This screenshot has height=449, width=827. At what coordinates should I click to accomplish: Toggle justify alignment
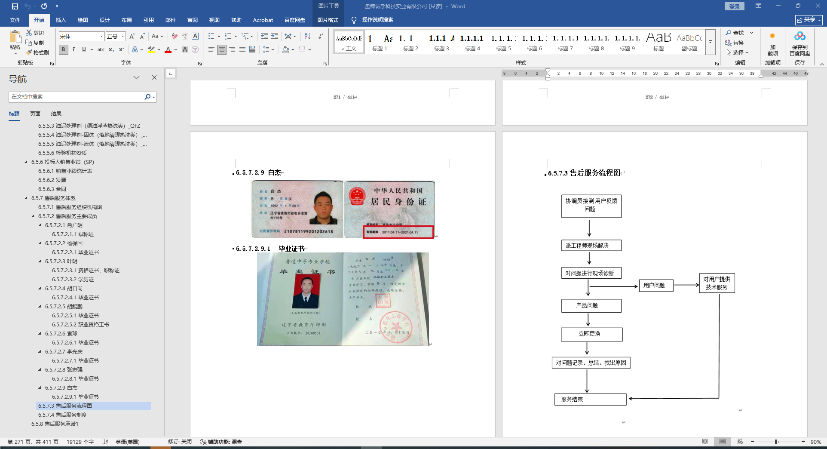pos(242,49)
